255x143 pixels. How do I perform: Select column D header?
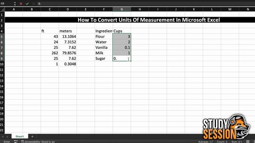(x=68, y=9)
